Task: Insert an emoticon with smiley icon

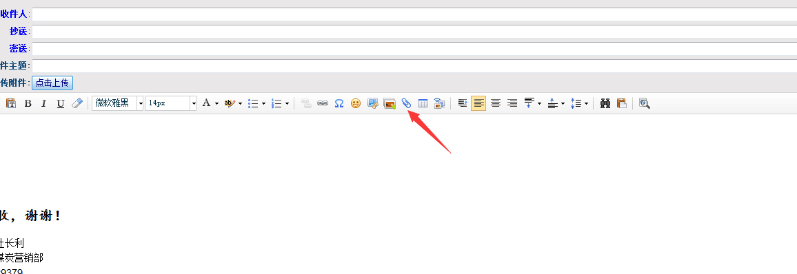Action: click(356, 103)
